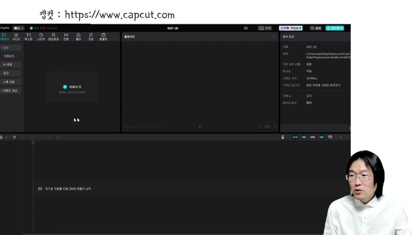Viewport: 418px width, 235px height.
Task: Click the split clip icon in timeline toolbar
Action: [x=32, y=137]
